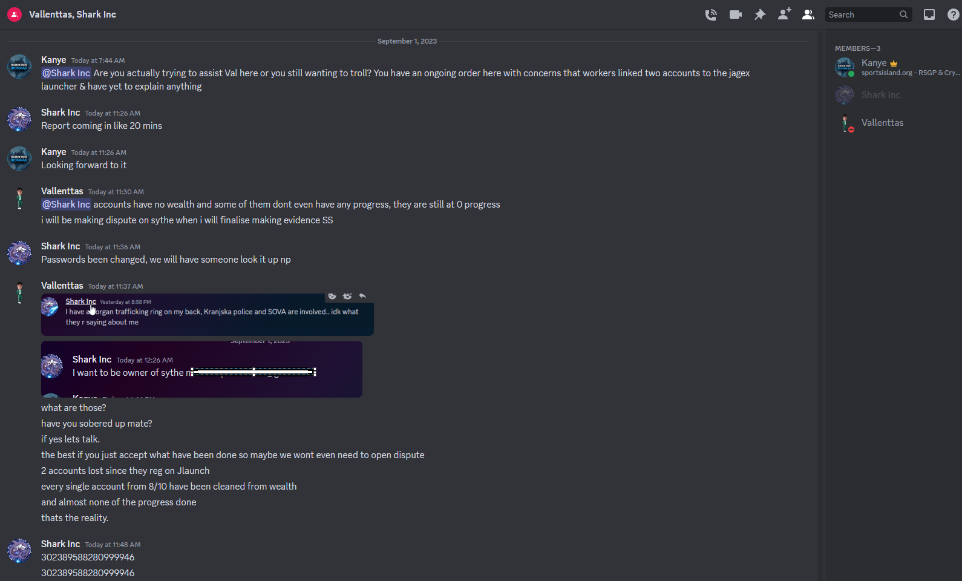
Task: Open the organ trafficking screenshot attachment
Action: pyautogui.click(x=208, y=315)
